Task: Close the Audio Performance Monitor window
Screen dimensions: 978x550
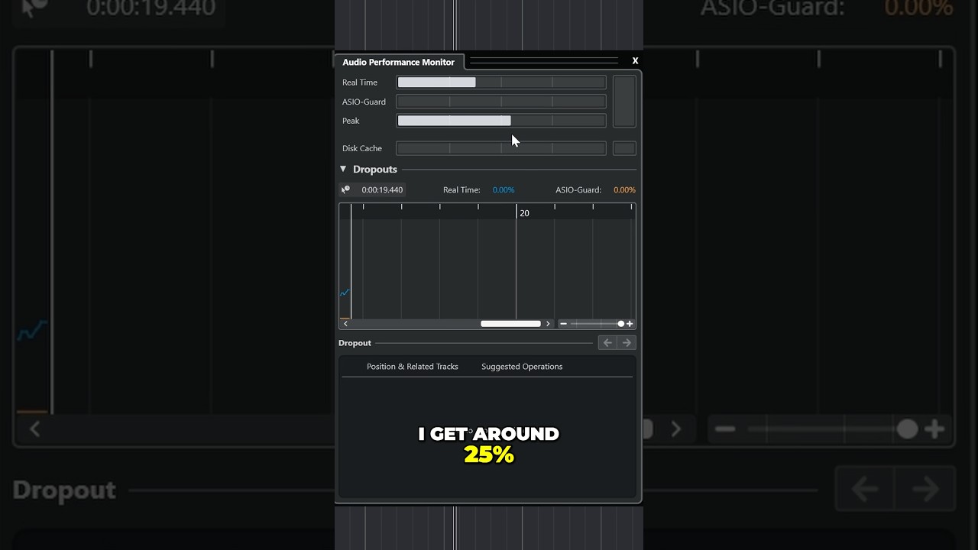Action: point(635,61)
